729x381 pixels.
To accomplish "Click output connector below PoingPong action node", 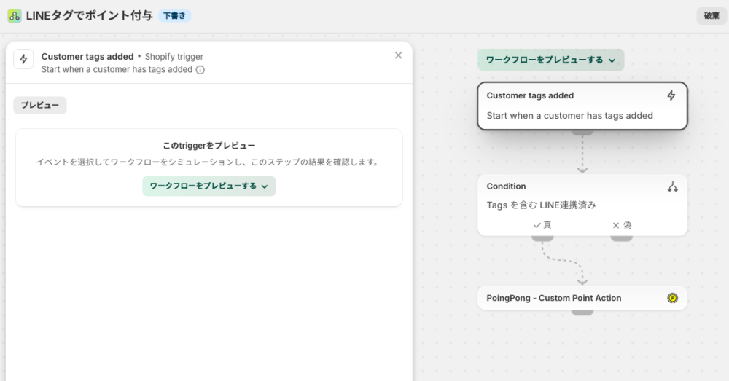I will click(x=582, y=312).
